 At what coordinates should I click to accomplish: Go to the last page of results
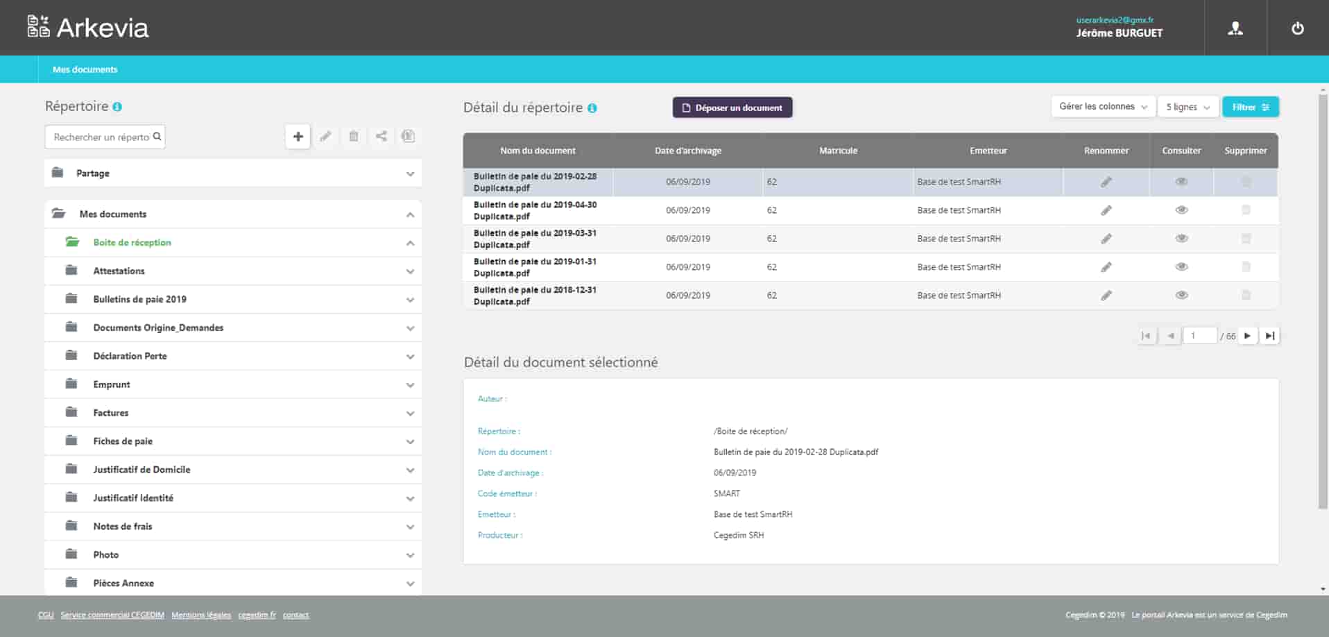click(1269, 336)
